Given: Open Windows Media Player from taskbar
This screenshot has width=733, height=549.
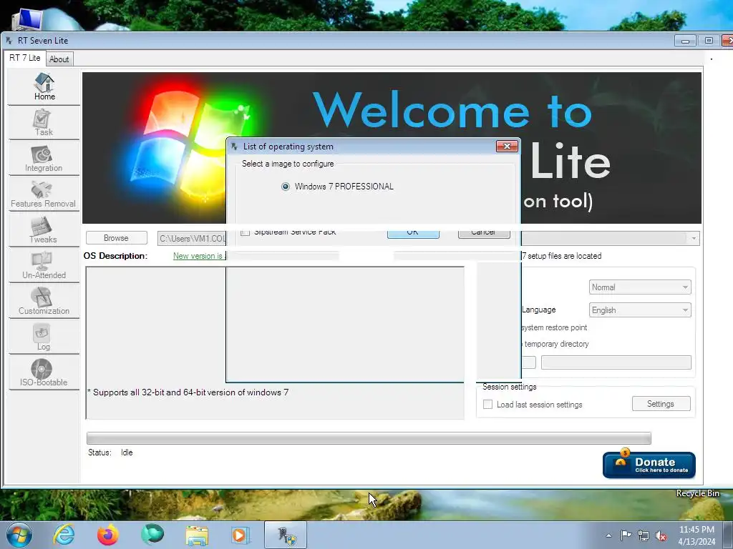Looking at the screenshot, I should 241,535.
